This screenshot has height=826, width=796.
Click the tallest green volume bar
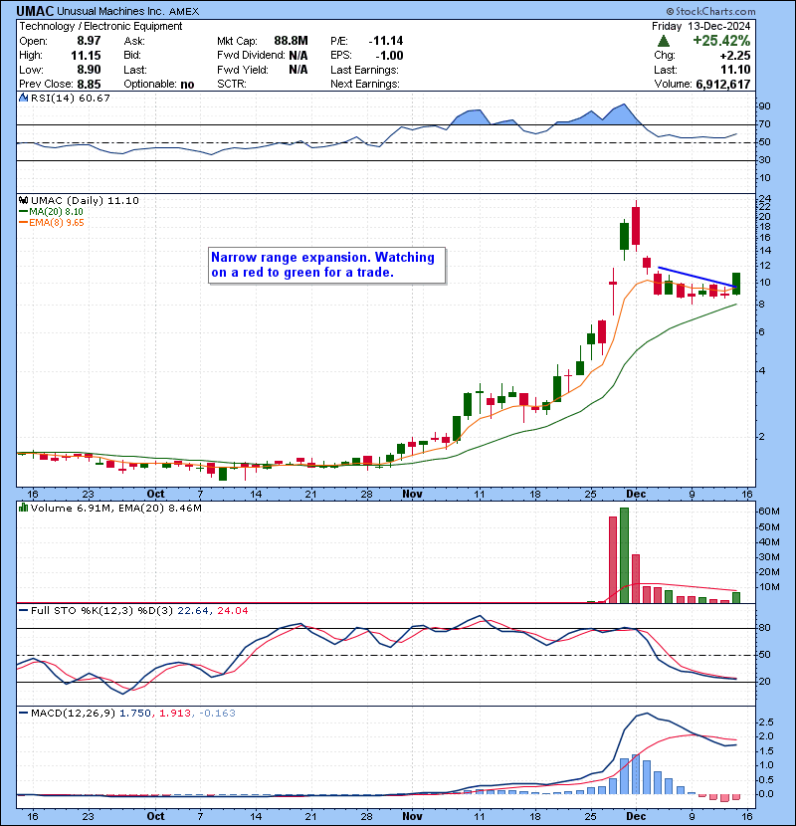625,554
